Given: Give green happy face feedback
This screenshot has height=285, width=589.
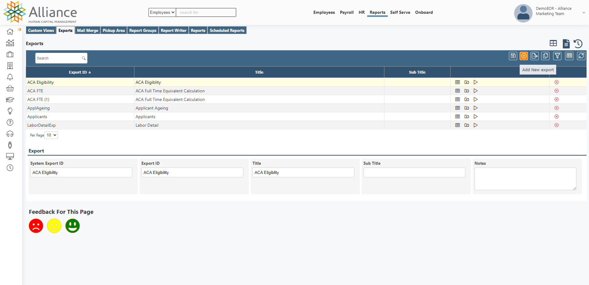Looking at the screenshot, I should point(73,226).
